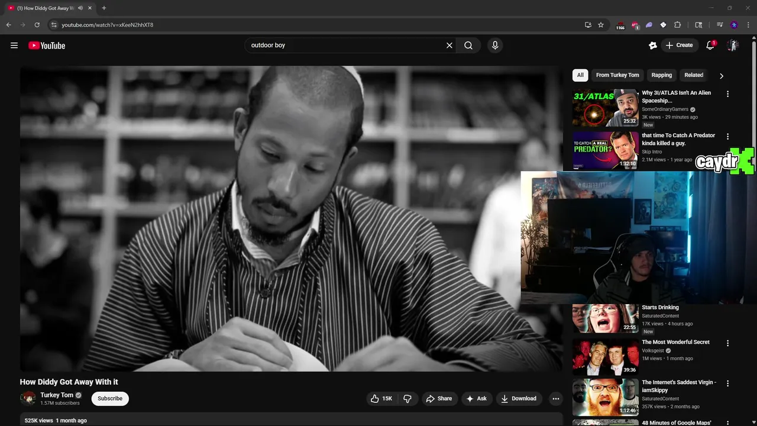
Task: Switch to the How Diddy Got Away browser tab
Action: [x=50, y=8]
